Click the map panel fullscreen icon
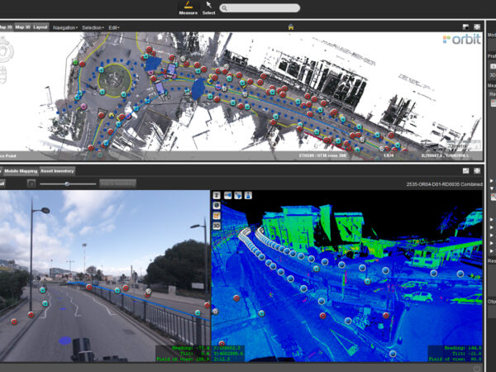Image resolution: width=496 pixels, height=372 pixels. (x=477, y=27)
